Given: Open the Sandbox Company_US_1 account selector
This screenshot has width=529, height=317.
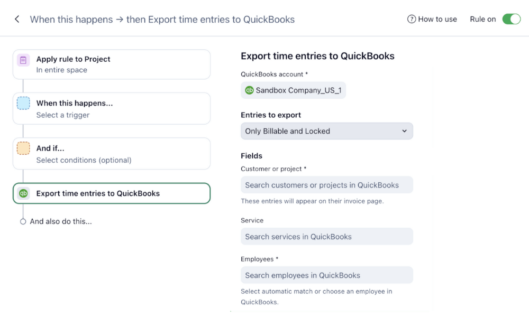Looking at the screenshot, I should tap(294, 90).
